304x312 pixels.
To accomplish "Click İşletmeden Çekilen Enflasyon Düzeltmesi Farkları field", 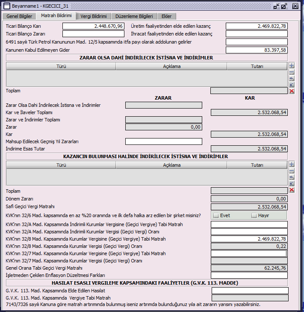I will coord(249,275).
